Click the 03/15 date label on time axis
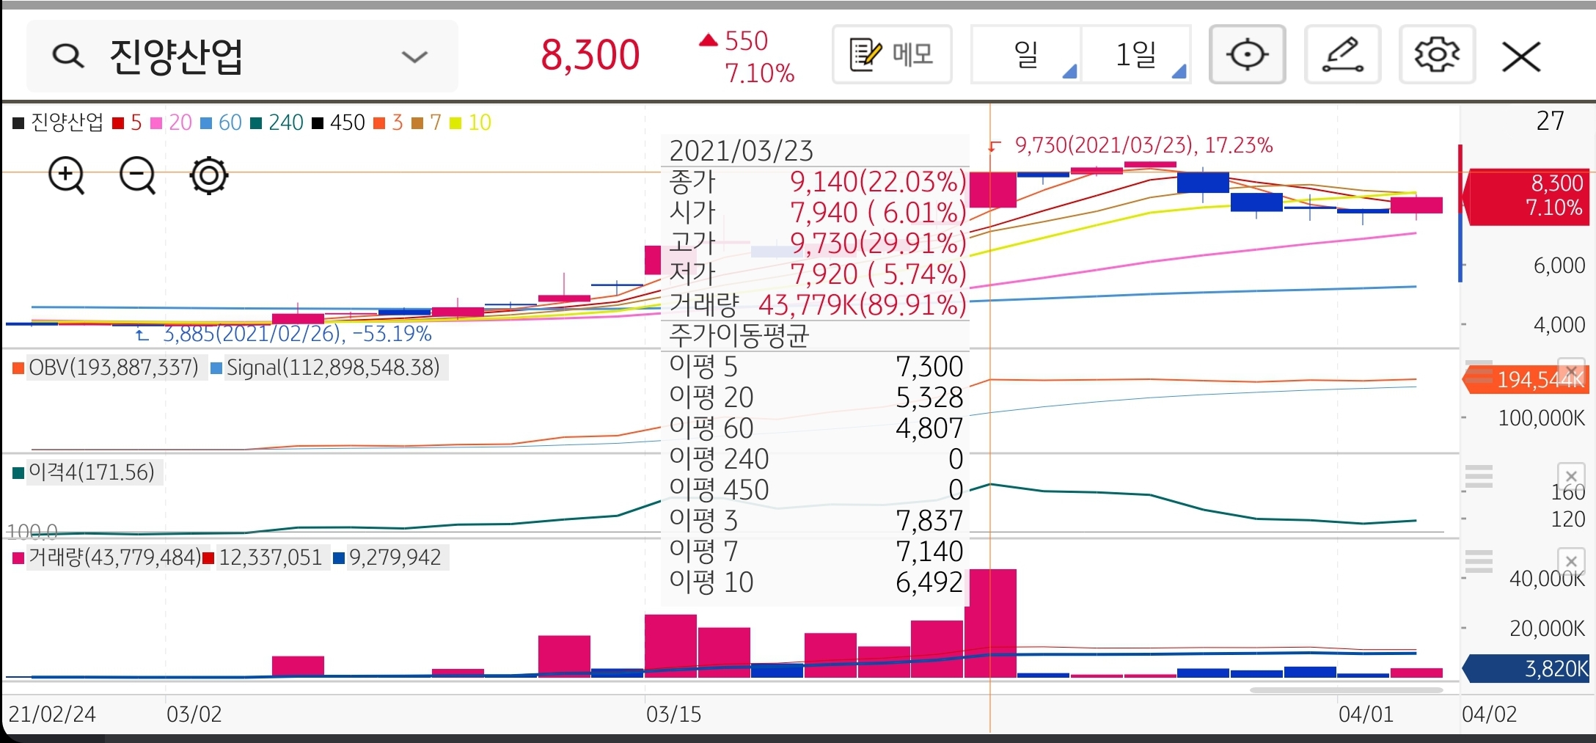 [673, 714]
